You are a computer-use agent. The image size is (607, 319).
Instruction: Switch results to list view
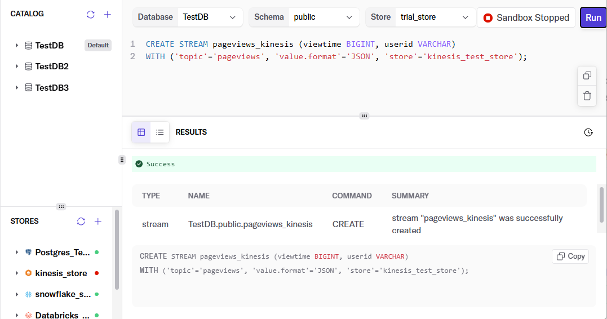click(x=160, y=132)
